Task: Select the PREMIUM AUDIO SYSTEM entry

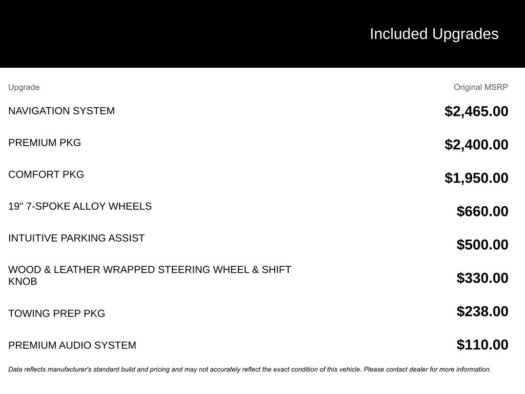Action: coord(72,345)
